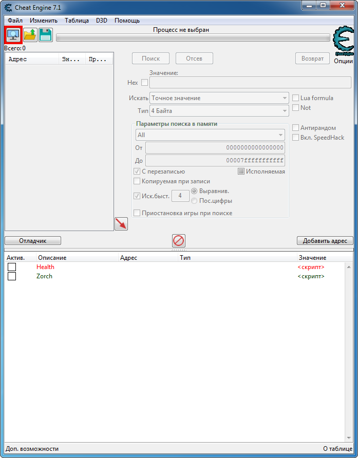Toggle Копируемая при записи checkbox
Screen dimensions: 358x458
tap(137, 181)
